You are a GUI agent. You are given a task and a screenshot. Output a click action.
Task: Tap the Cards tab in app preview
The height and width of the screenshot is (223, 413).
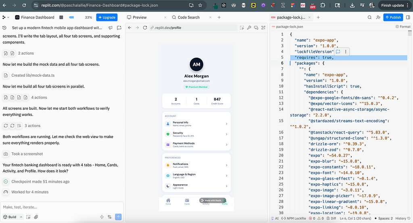187,202
